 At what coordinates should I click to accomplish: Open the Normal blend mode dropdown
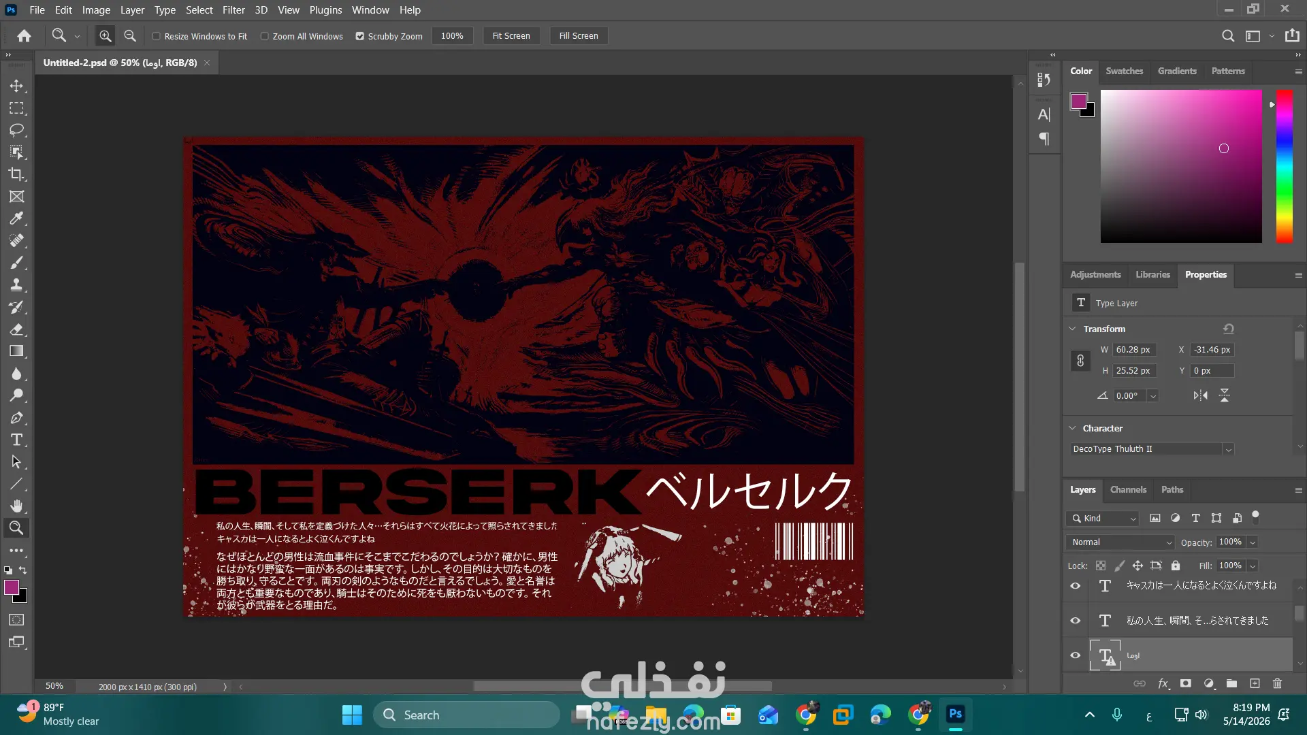1120,542
